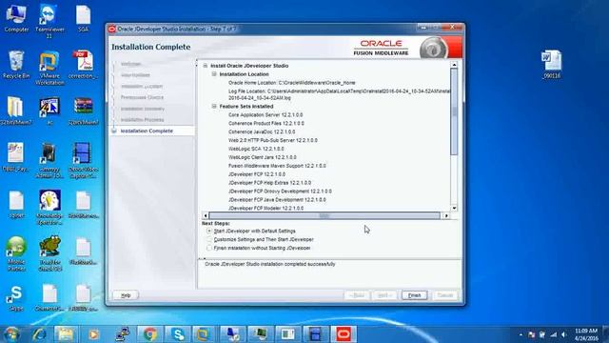Open TeamViewer 11 desktop shortcut
This screenshot has height=343, width=609.
49,21
